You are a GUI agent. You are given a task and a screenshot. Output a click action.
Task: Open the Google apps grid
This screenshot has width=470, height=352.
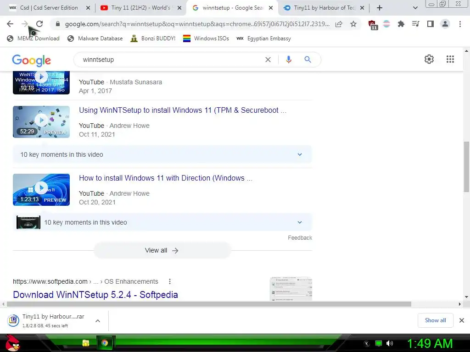click(x=450, y=59)
